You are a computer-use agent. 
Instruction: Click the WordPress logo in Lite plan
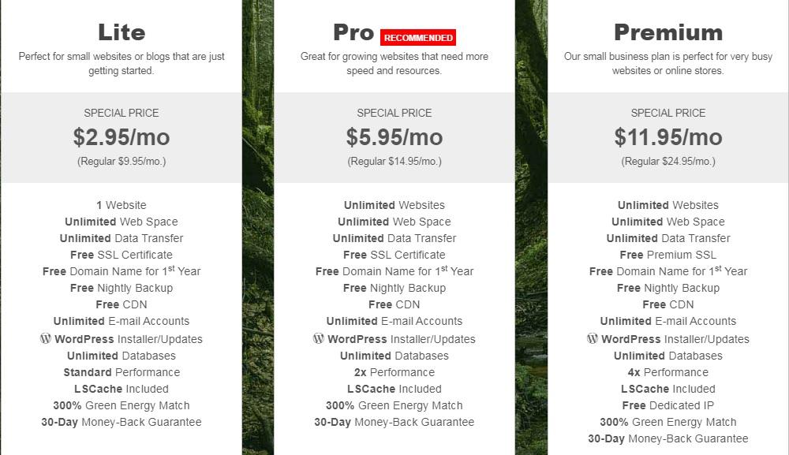[x=46, y=338]
